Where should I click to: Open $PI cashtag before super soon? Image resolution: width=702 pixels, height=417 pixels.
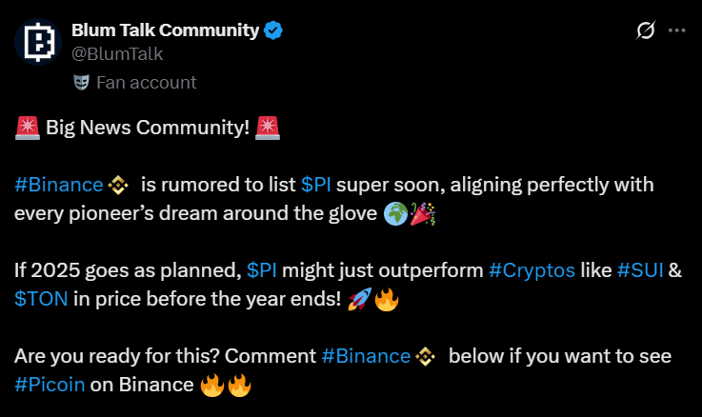pyautogui.click(x=316, y=185)
